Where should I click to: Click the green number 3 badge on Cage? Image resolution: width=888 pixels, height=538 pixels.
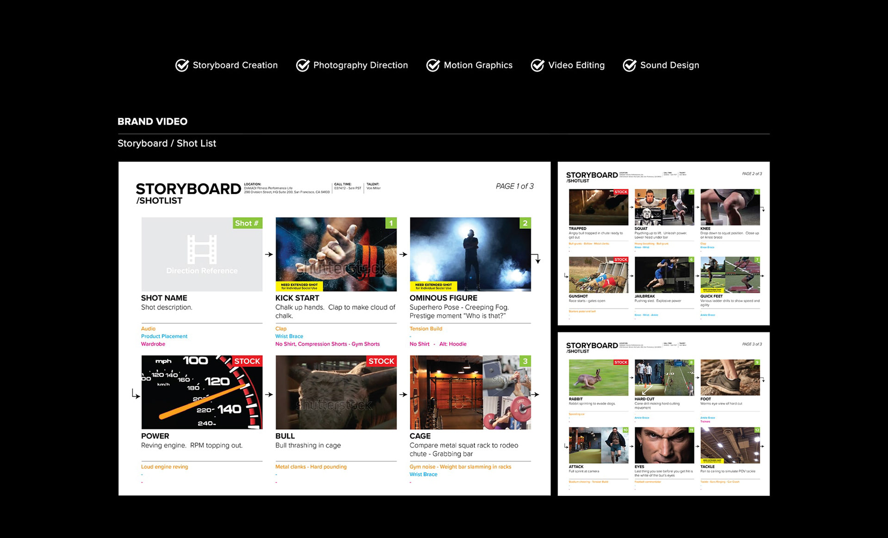(525, 361)
